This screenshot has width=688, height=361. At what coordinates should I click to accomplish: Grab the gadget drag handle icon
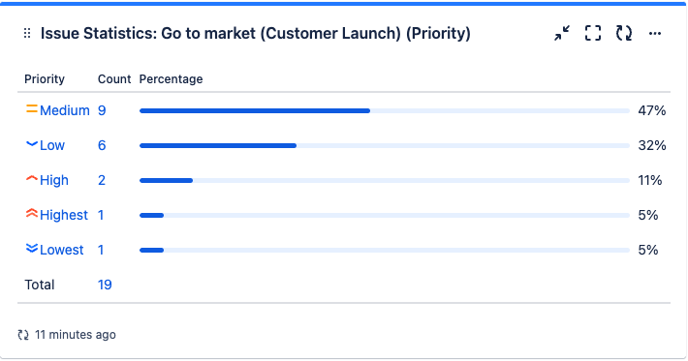pos(27,33)
